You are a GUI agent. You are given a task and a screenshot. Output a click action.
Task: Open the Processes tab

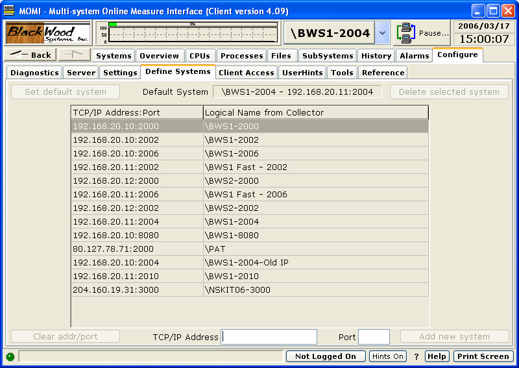click(241, 56)
